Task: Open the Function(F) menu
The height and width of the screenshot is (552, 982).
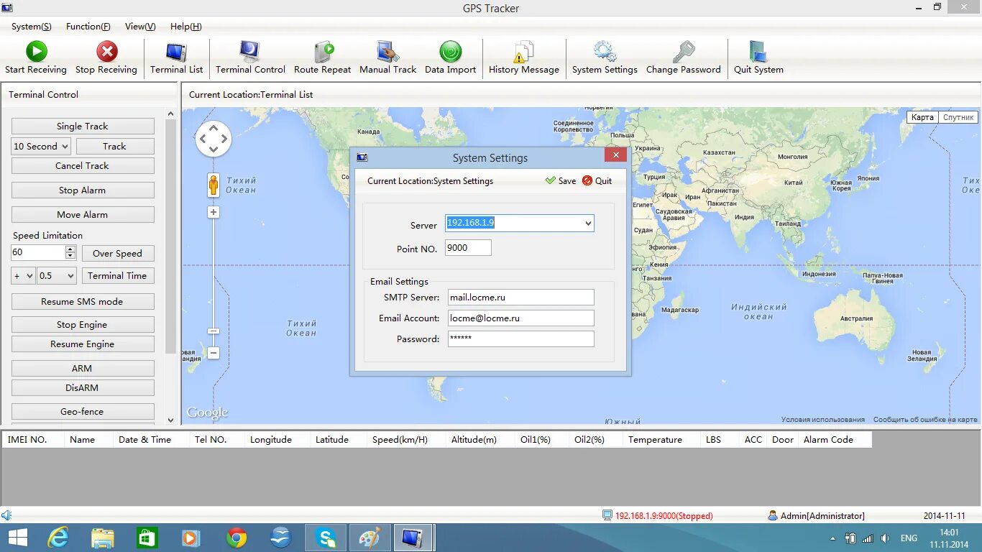Action: (x=88, y=27)
